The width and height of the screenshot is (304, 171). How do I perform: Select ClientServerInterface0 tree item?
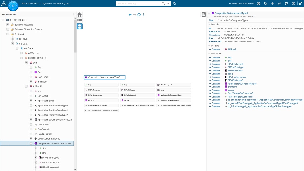[49, 139]
